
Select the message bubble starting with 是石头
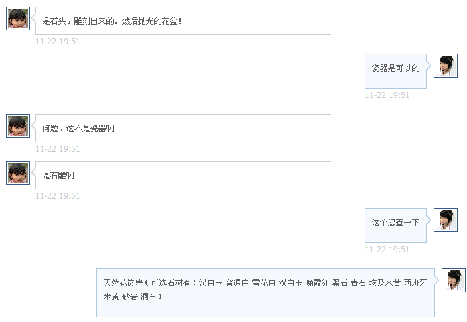click(183, 21)
